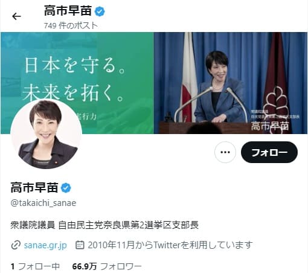Screen dimensions: 308x273
Task: Open the banner header image
Action: 154,83
